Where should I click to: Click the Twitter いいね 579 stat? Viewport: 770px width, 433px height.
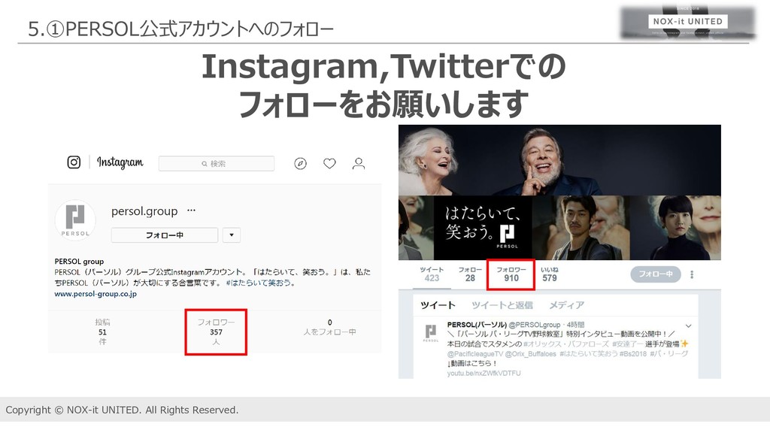[550, 274]
